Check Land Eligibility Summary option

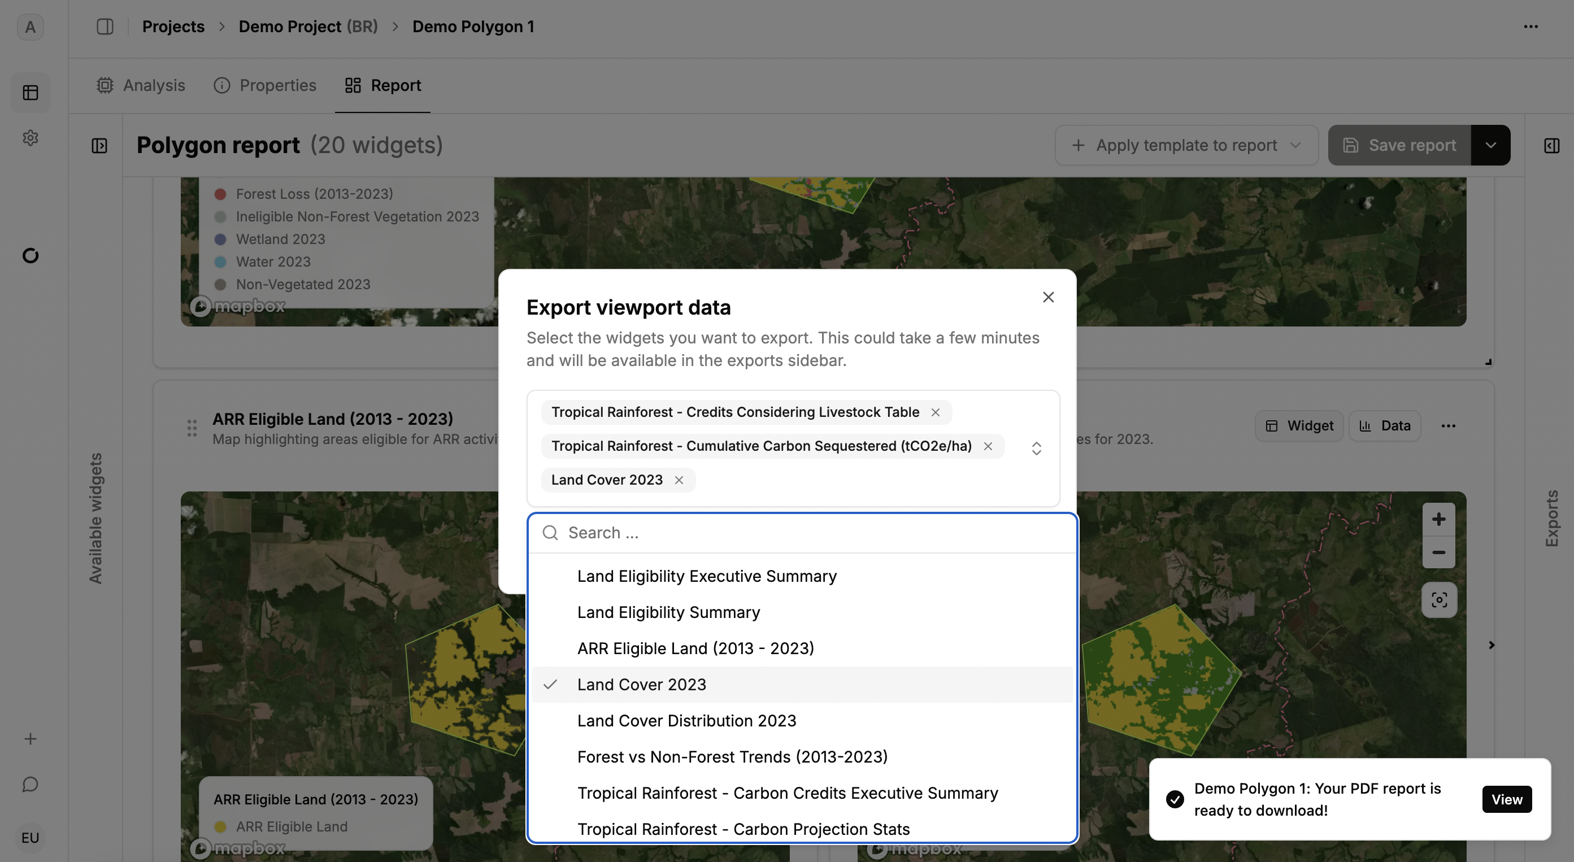pos(668,612)
